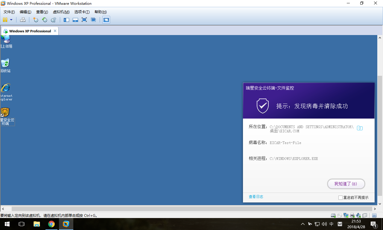The height and width of the screenshot is (230, 383).
Task: Open the 虚拟机(M) menu
Action: tap(61, 12)
